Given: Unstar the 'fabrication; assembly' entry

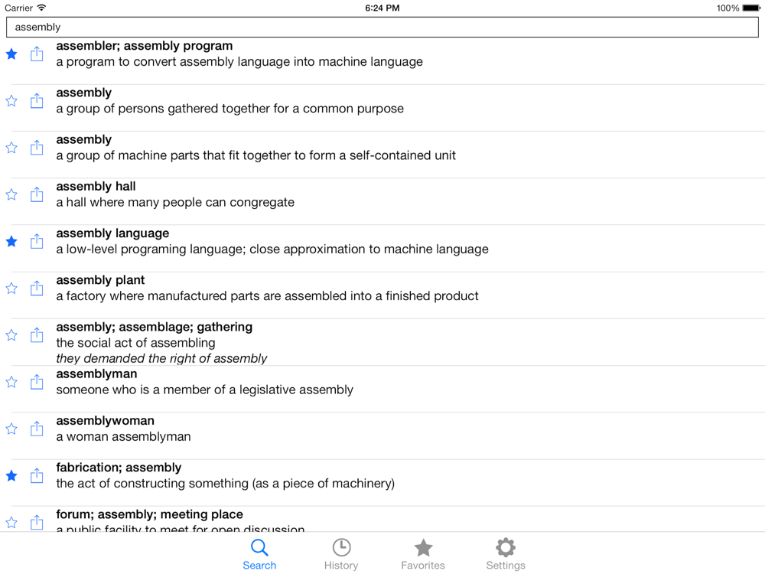Looking at the screenshot, I should click(11, 475).
